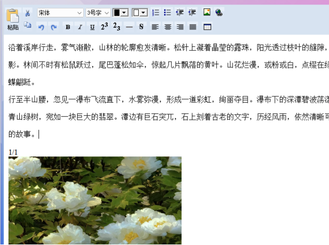Insert a table
The height and width of the screenshot is (245, 329).
[207, 27]
